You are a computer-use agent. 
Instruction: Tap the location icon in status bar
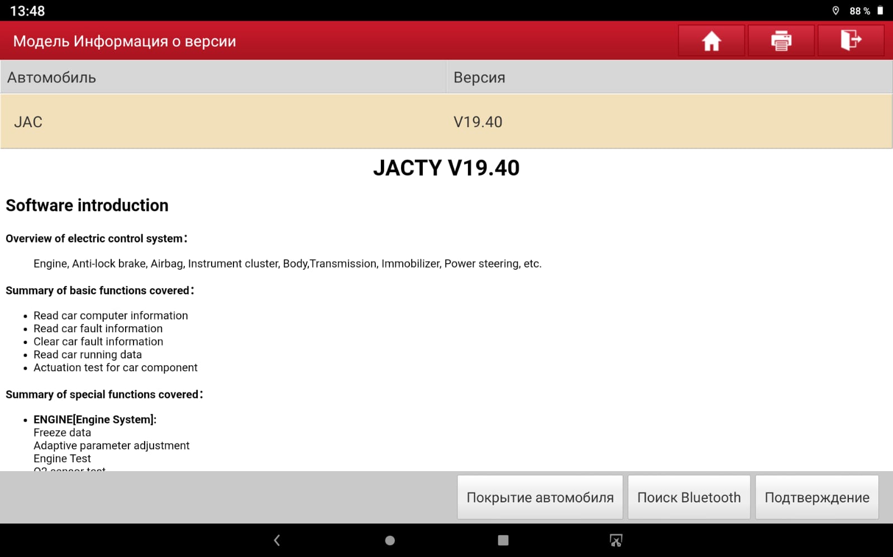pos(835,11)
